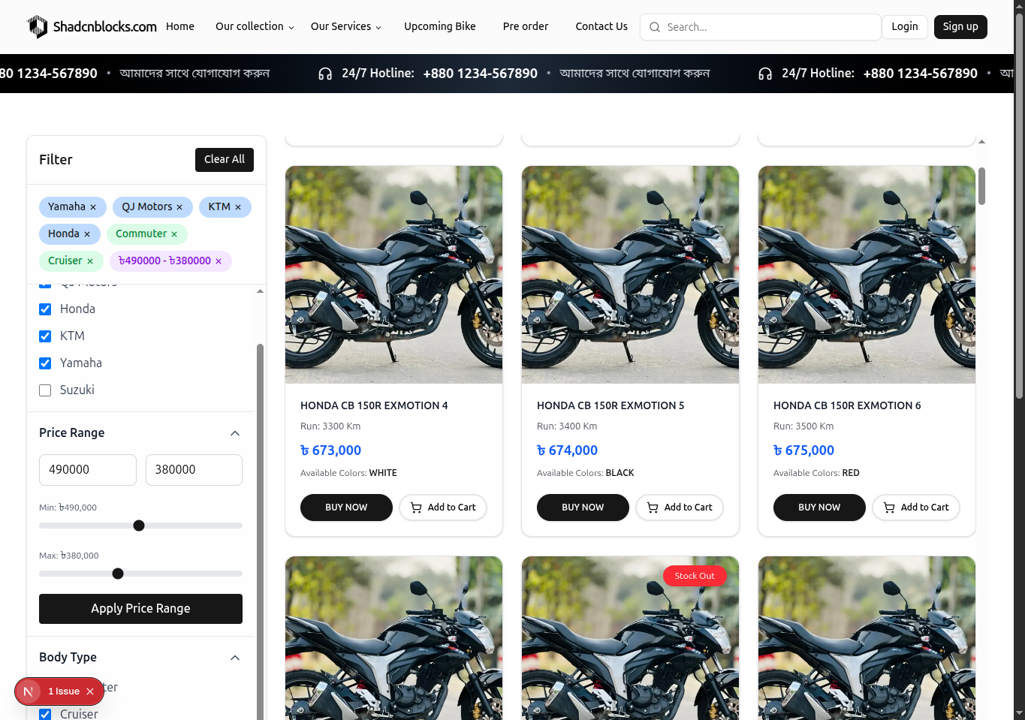Viewport: 1025px width, 720px height.
Task: Click the ৳ 674,000 price
Action: pyautogui.click(x=567, y=450)
